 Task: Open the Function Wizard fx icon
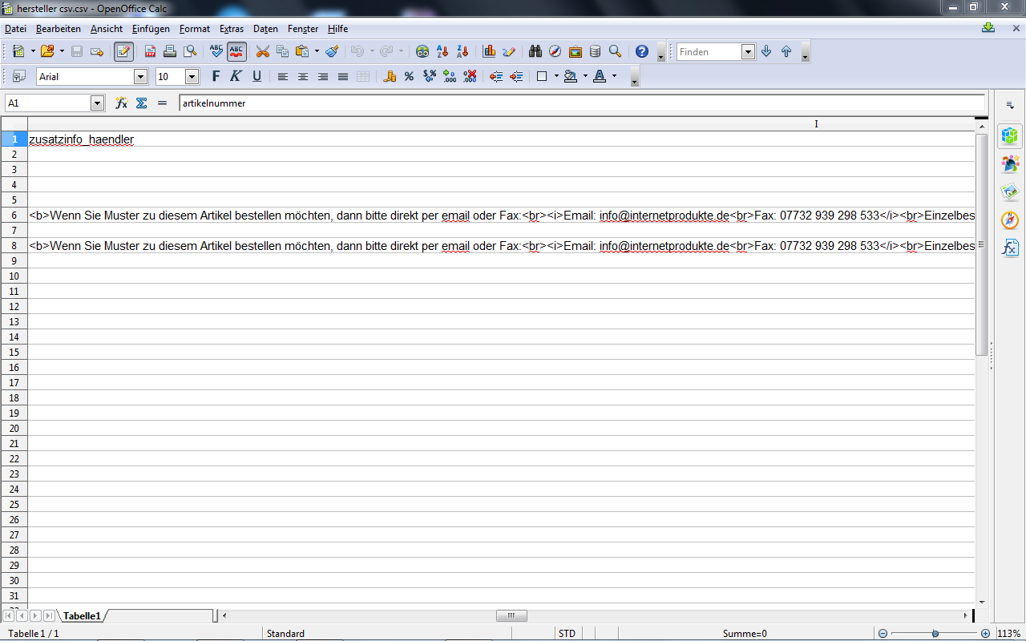[x=121, y=103]
